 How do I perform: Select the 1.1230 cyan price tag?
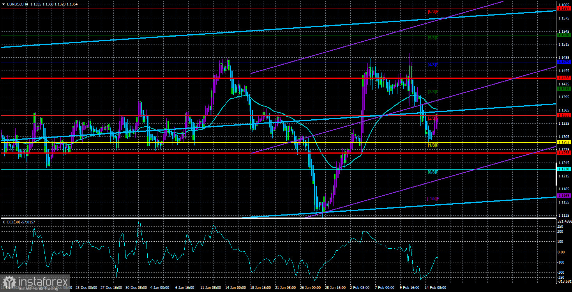tap(563, 169)
